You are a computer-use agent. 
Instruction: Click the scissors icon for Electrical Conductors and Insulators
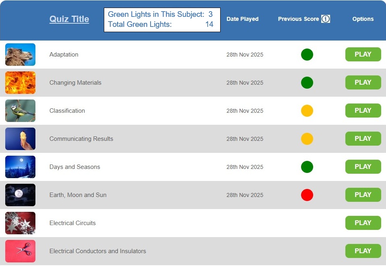point(20,251)
